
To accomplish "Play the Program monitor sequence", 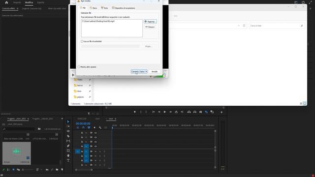I will (165, 112).
